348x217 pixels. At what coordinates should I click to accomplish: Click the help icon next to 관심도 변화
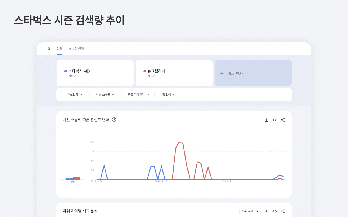(x=114, y=120)
